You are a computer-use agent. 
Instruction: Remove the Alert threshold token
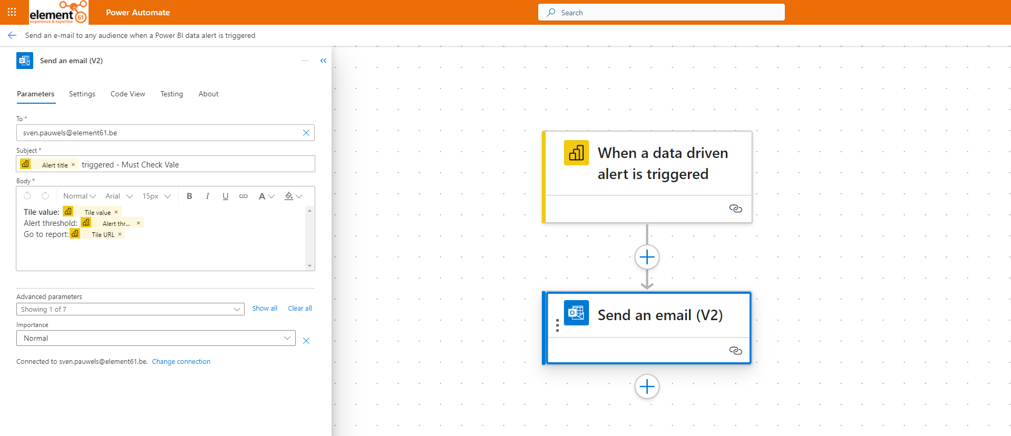click(x=139, y=223)
